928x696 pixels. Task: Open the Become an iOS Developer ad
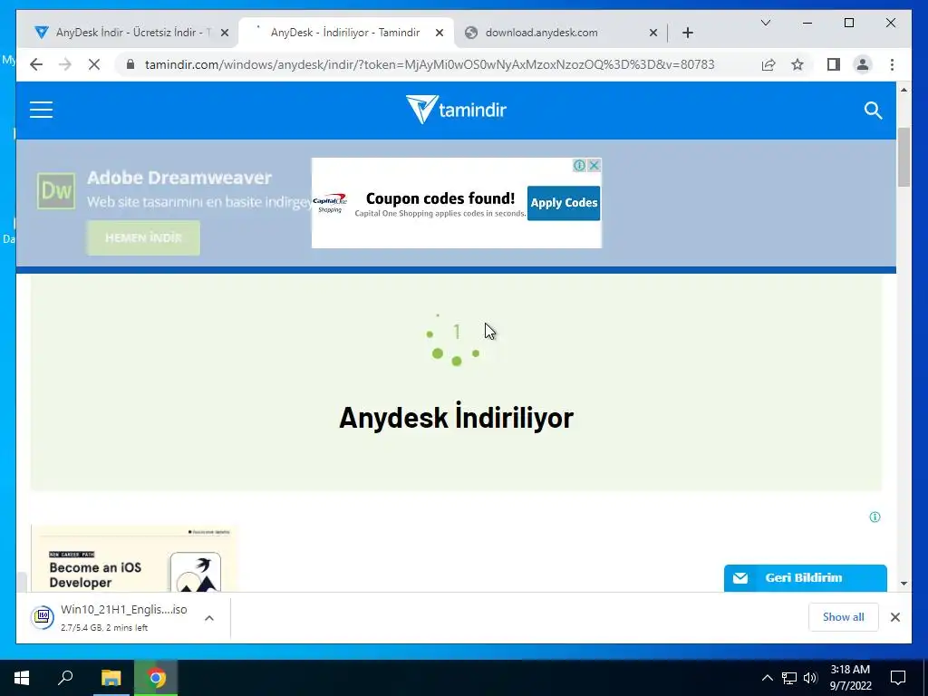coord(134,558)
